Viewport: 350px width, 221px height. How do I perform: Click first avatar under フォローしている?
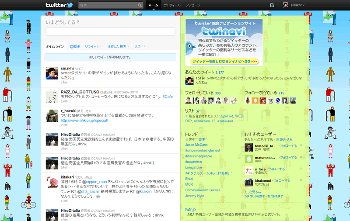pos(188,100)
